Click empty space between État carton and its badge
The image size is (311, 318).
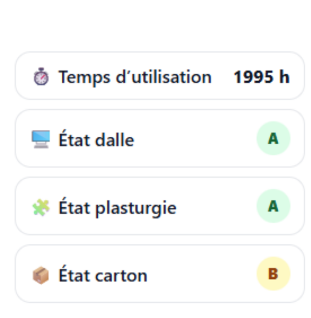pyautogui.click(x=201, y=275)
